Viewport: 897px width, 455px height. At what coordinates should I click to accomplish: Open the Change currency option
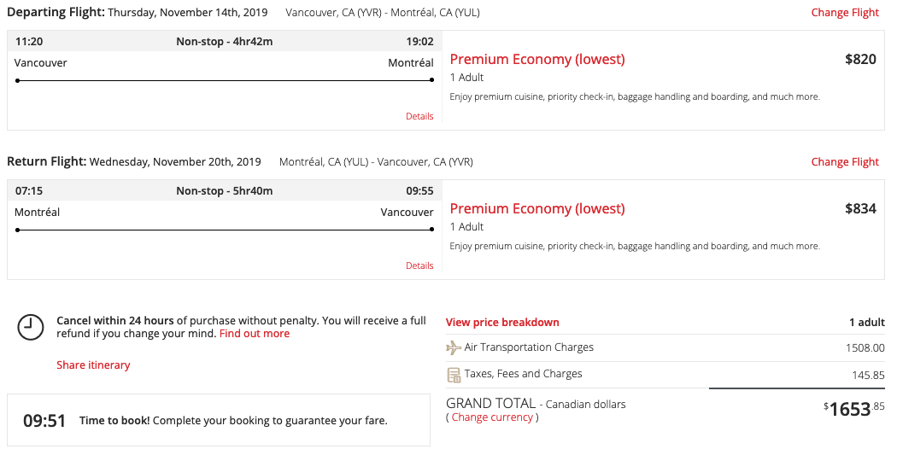492,417
